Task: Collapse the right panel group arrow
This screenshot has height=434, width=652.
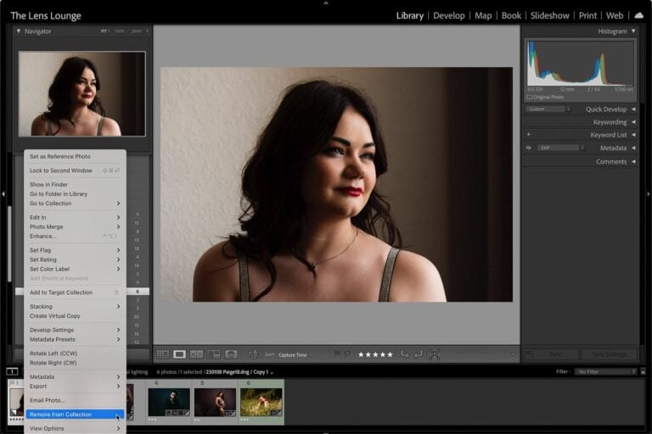Action: [649, 193]
